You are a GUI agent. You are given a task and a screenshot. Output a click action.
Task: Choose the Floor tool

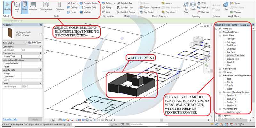pyautogui.click(x=72, y=12)
